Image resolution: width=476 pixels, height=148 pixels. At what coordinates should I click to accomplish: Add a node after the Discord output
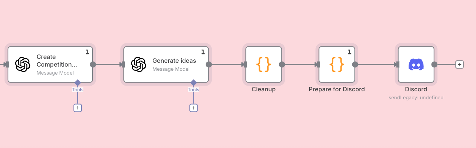coord(460,64)
